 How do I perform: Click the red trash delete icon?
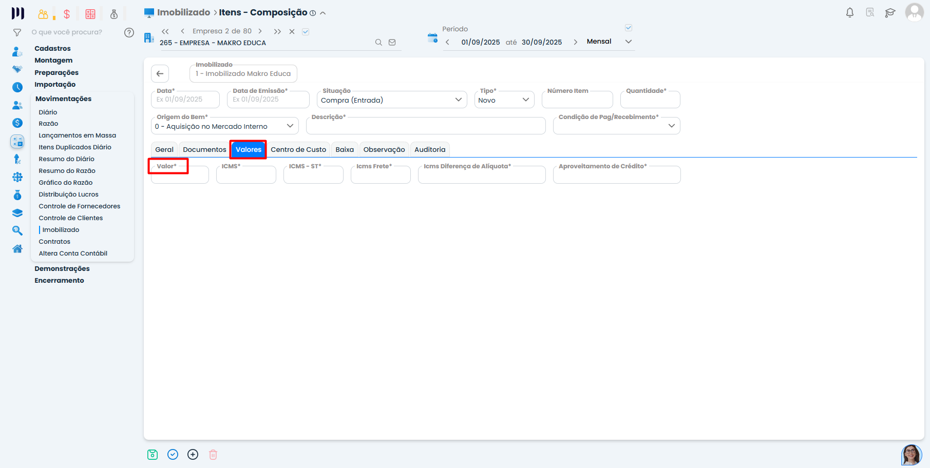(213, 455)
